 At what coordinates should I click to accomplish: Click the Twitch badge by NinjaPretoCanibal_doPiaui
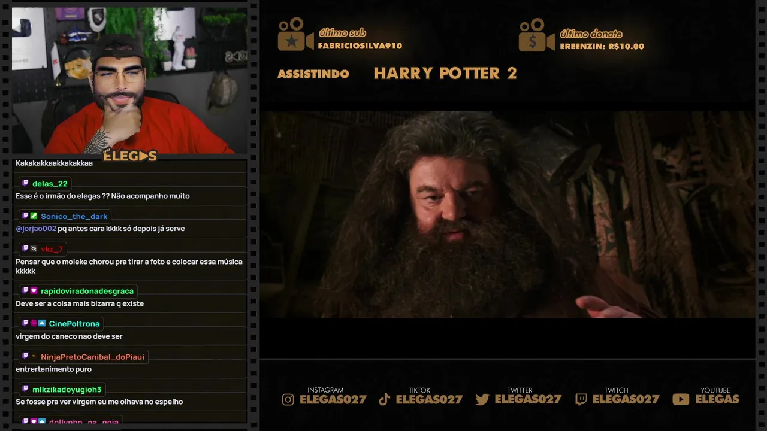(26, 356)
